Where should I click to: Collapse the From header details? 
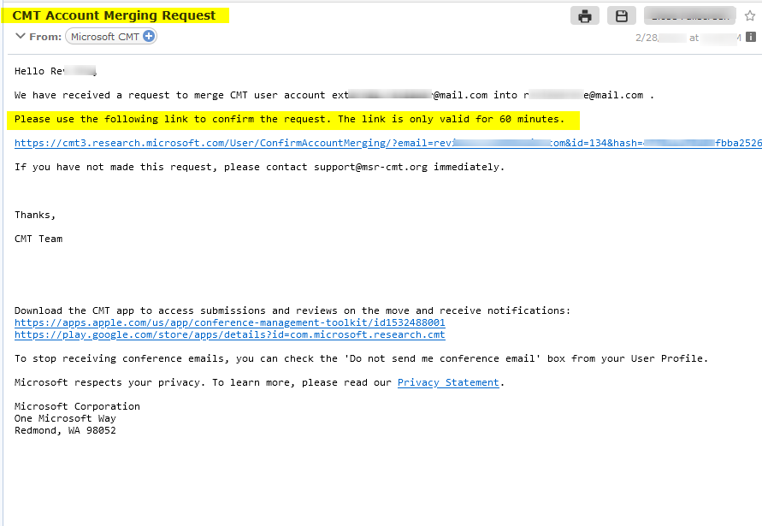pyautogui.click(x=21, y=36)
